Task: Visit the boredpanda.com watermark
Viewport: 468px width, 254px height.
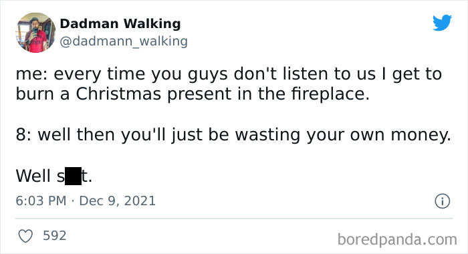Action: [x=397, y=239]
